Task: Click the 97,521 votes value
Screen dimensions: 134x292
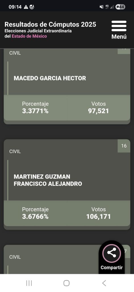Action: click(99, 111)
